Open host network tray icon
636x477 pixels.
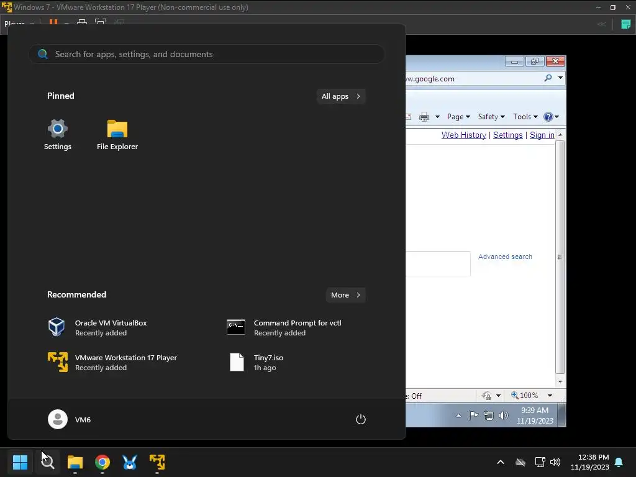[x=540, y=462]
